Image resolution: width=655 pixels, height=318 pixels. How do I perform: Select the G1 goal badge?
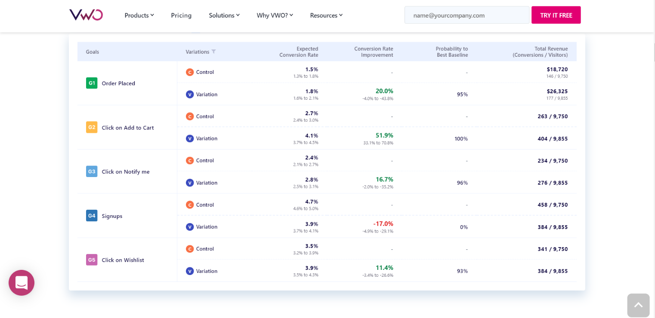click(x=91, y=83)
